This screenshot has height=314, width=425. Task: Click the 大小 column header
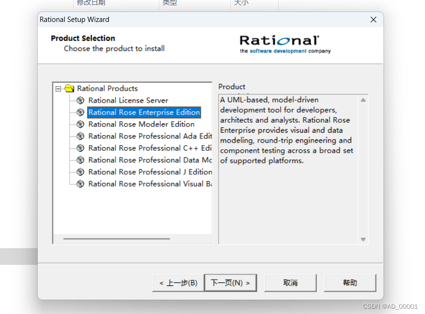click(x=241, y=2)
